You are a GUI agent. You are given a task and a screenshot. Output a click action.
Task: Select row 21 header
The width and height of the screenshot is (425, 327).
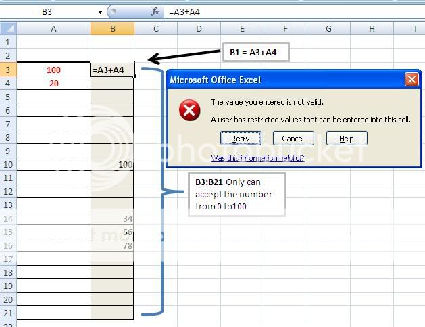point(8,313)
